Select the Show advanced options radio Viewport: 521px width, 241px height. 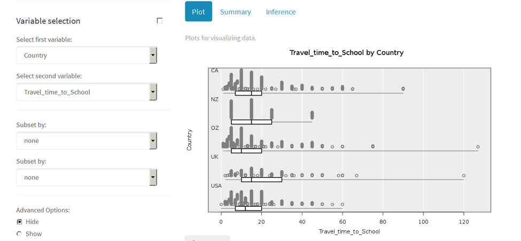point(19,234)
